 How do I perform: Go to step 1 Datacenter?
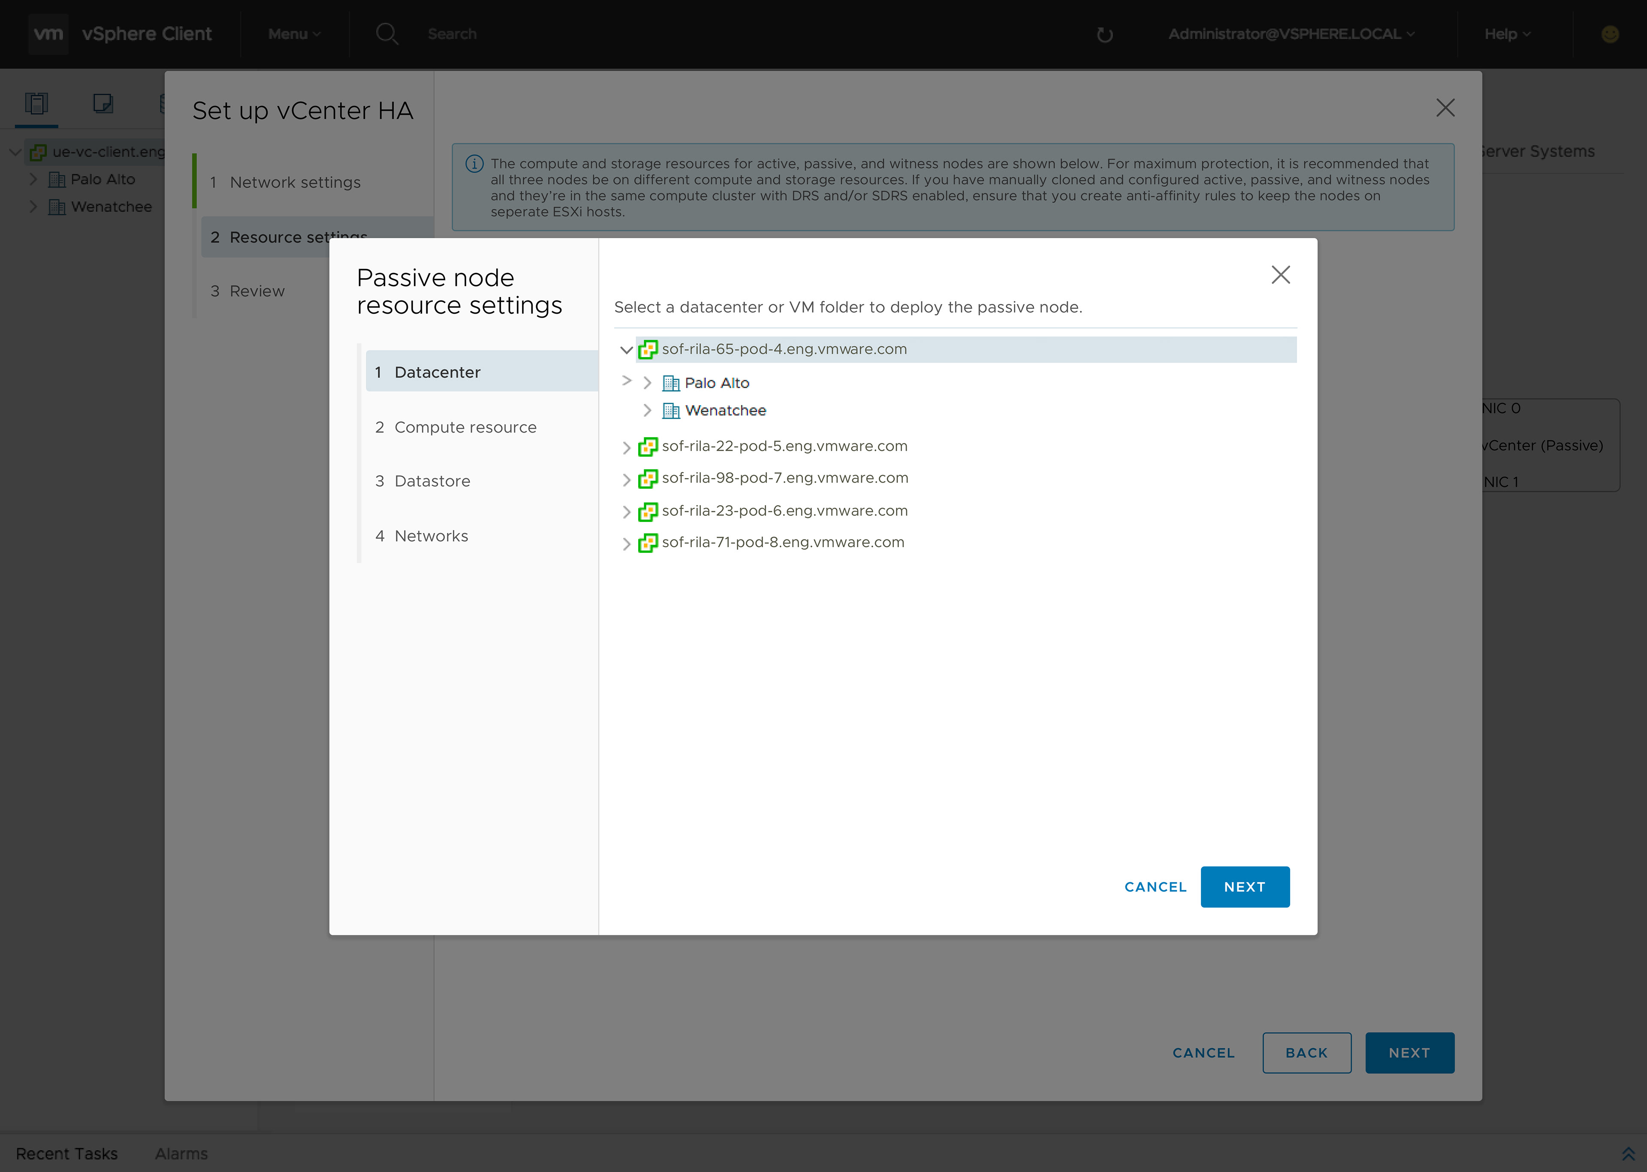(x=482, y=372)
